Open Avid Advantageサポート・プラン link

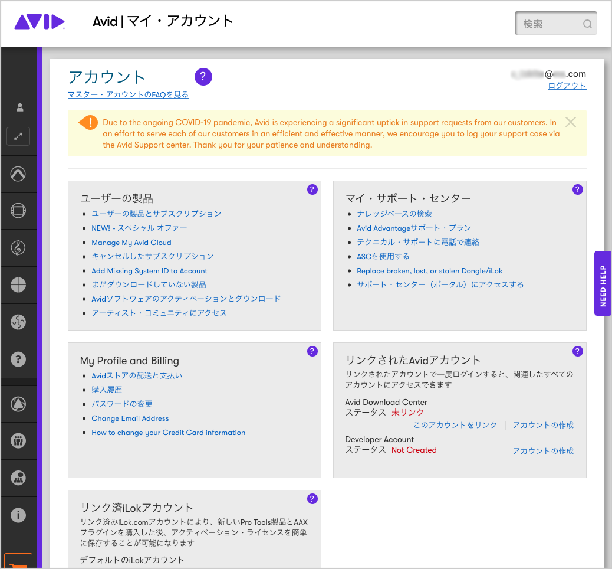pos(414,228)
